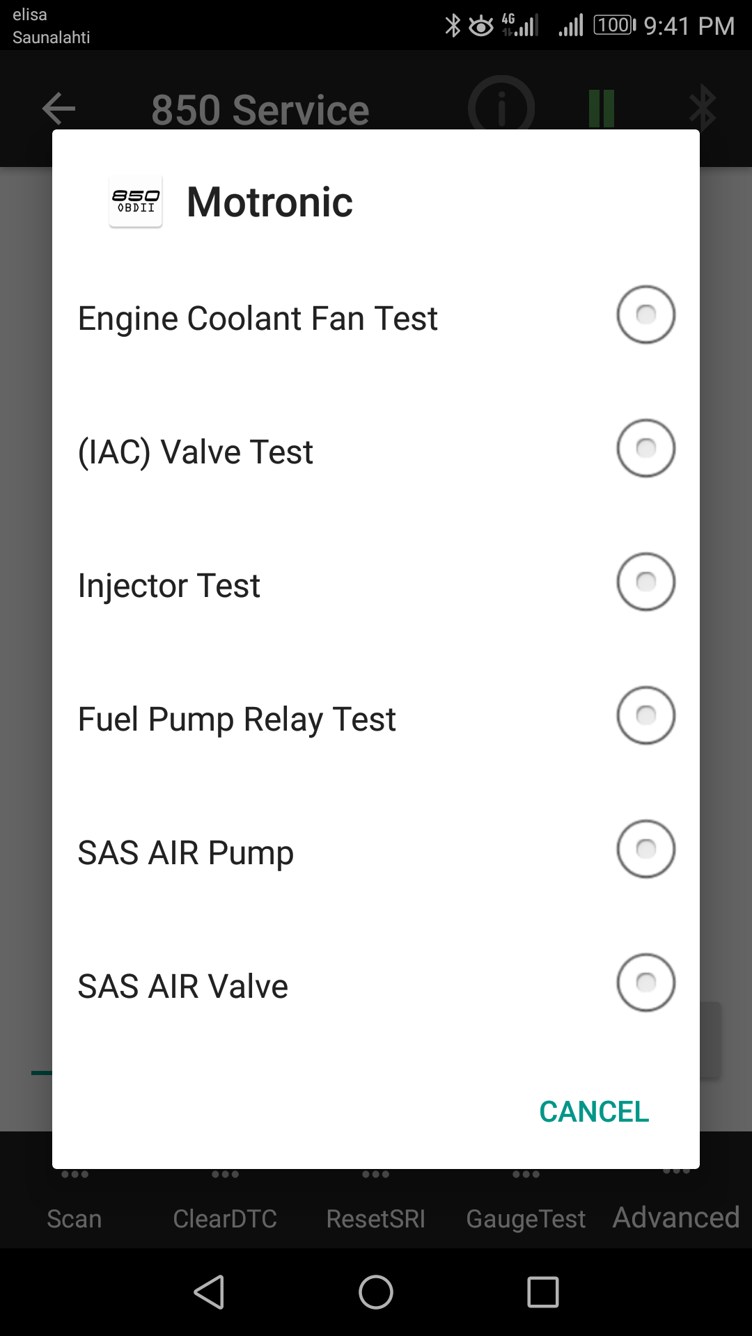This screenshot has width=752, height=1336.
Task: Select SAS AIR Valve radio button
Action: point(645,983)
